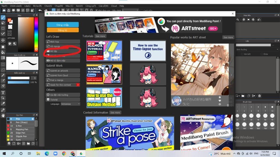
Task: Click the fit-to-window icon in Hoa tiêu panel
Action: (x=248, y=20)
